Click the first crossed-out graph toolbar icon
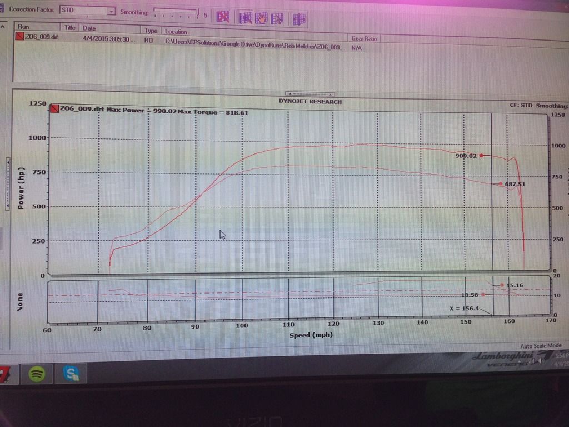The height and width of the screenshot is (427, 569). pyautogui.click(x=223, y=17)
